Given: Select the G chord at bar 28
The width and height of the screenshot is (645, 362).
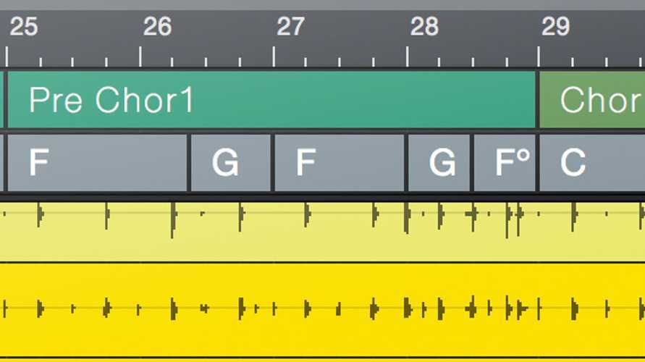Looking at the screenshot, I should click(439, 163).
